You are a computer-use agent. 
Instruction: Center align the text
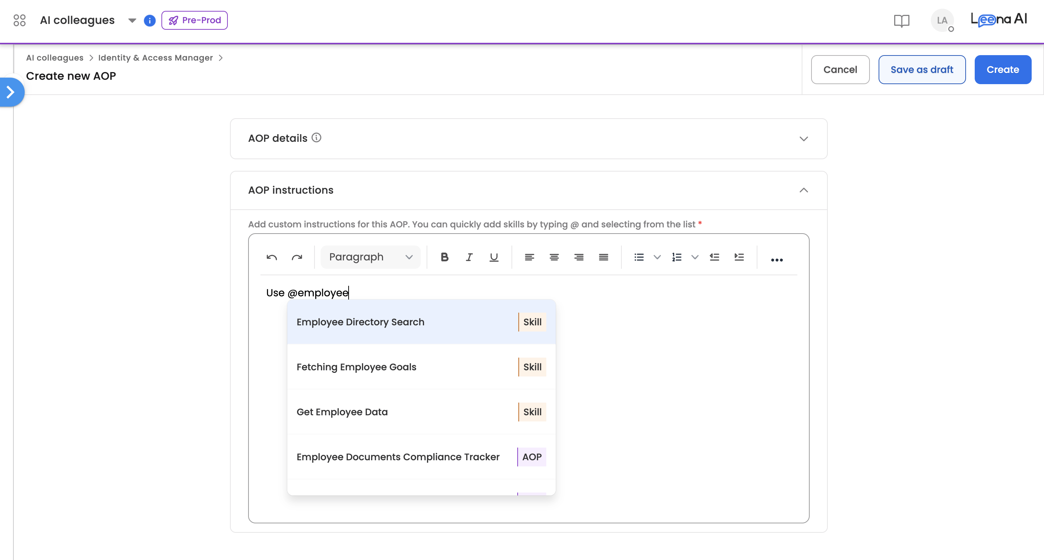point(554,257)
